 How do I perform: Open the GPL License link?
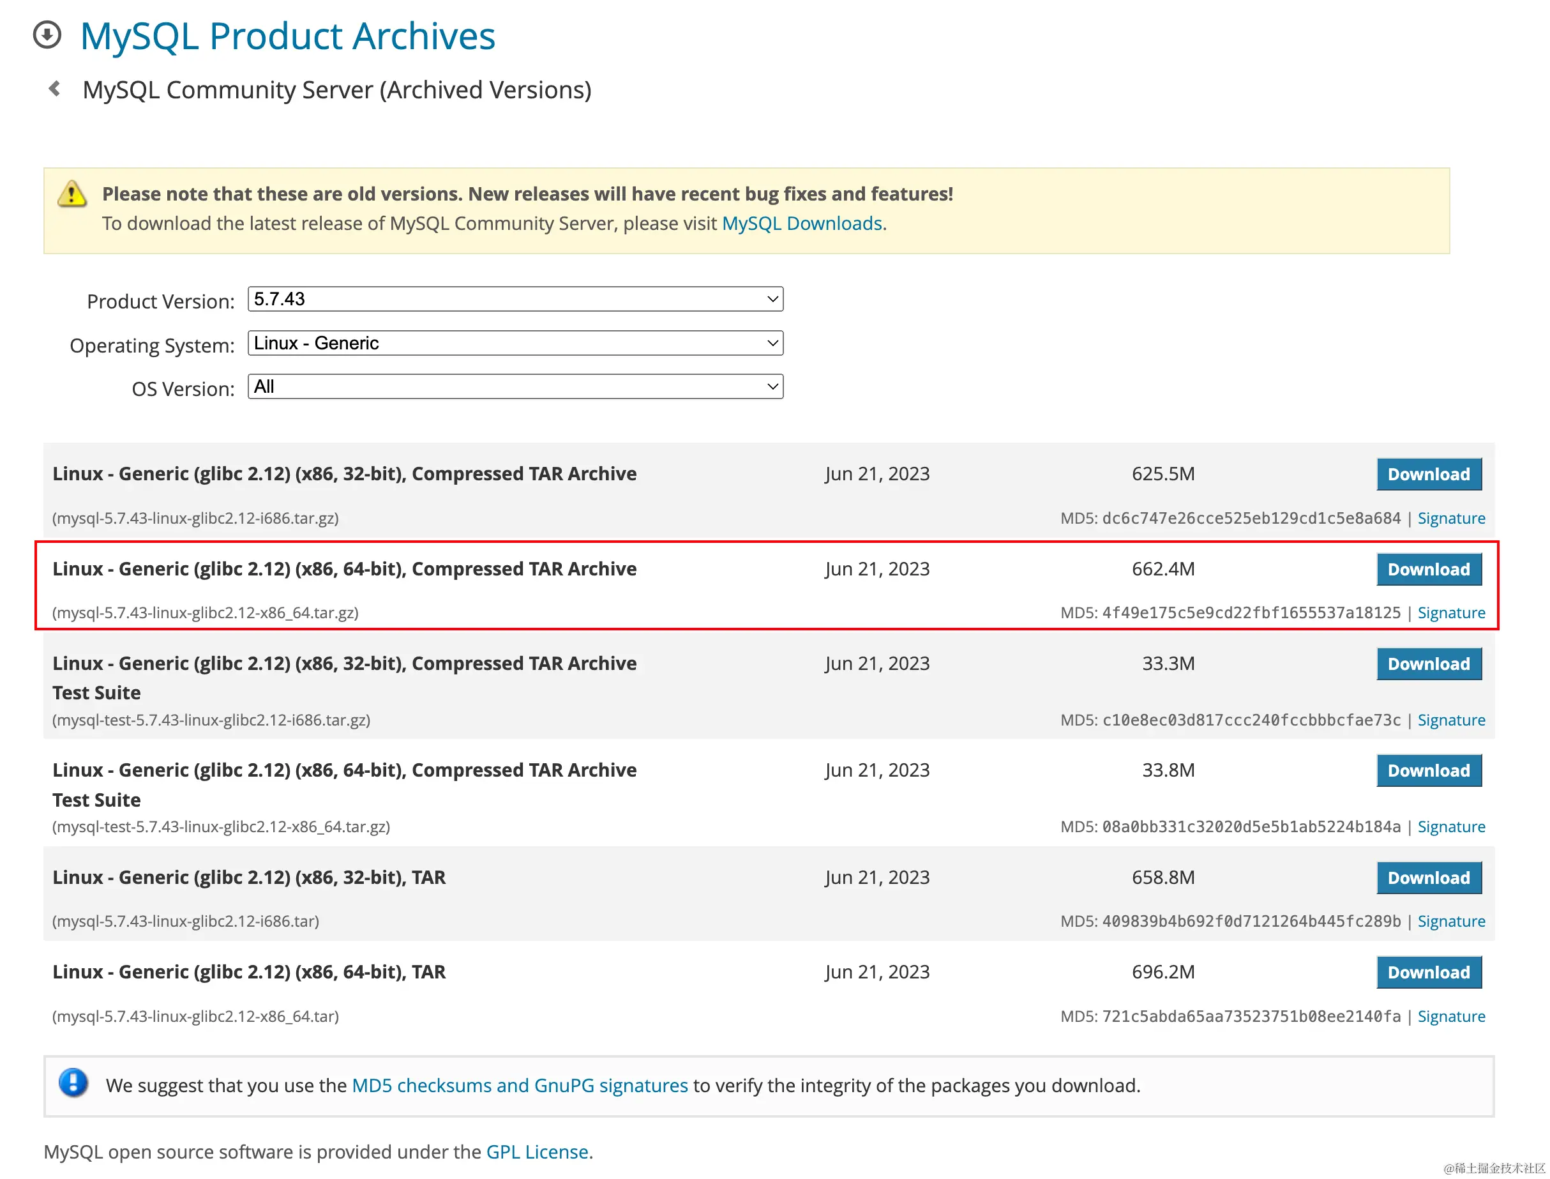point(536,1152)
